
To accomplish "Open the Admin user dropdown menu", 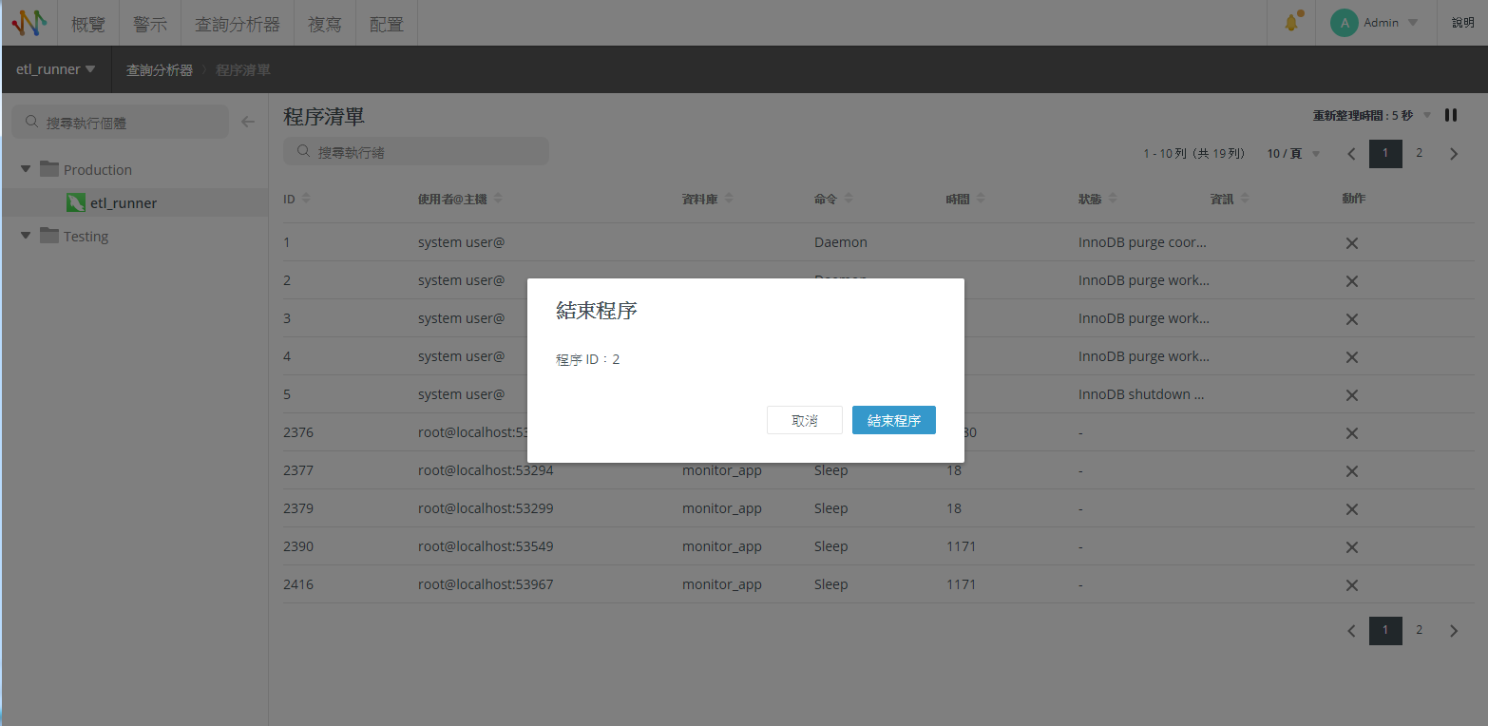I will (x=1374, y=23).
